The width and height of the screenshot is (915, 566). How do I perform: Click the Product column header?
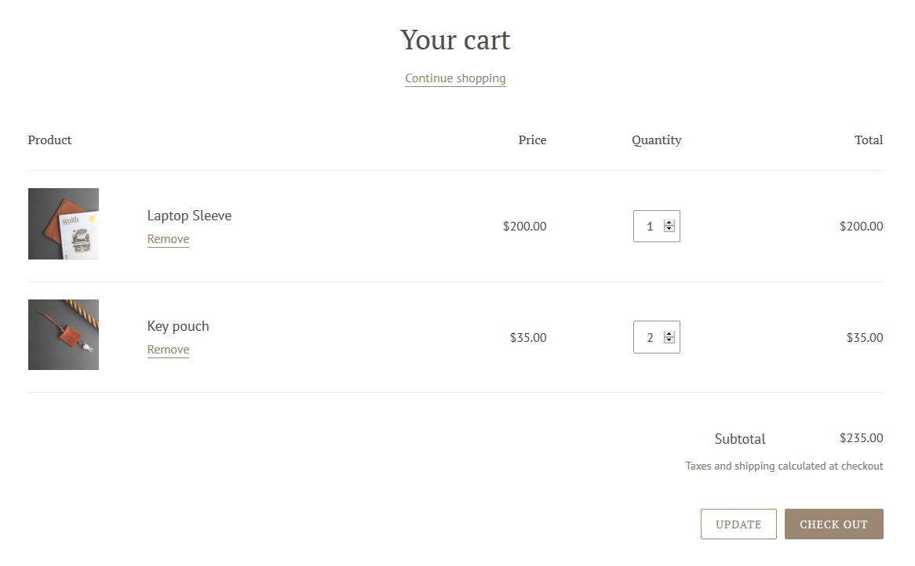[49, 140]
